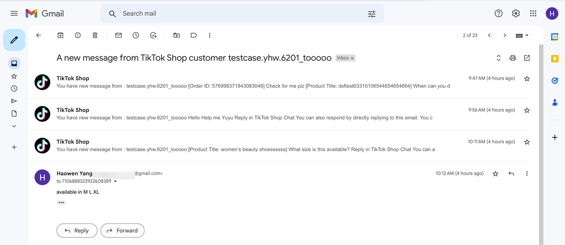The image size is (565, 245).
Task: Open the Move to folder icon
Action: tap(177, 35)
